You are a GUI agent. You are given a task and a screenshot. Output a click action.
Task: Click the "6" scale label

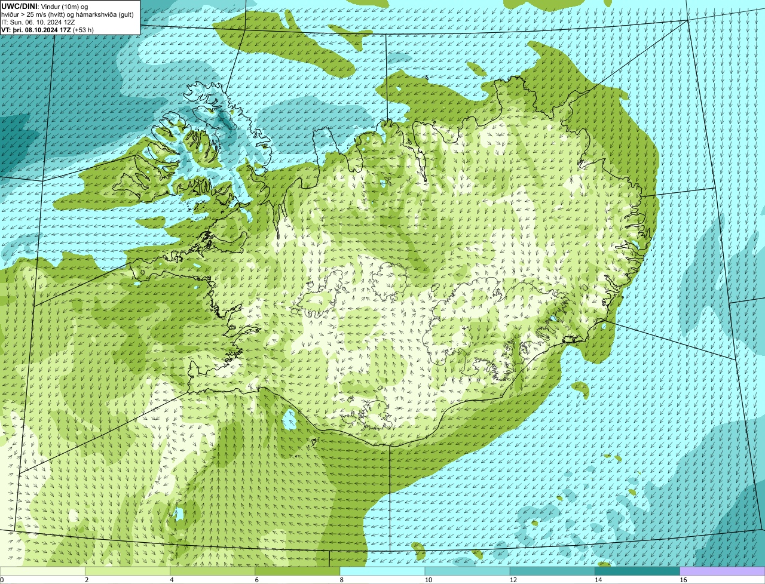pos(256,580)
